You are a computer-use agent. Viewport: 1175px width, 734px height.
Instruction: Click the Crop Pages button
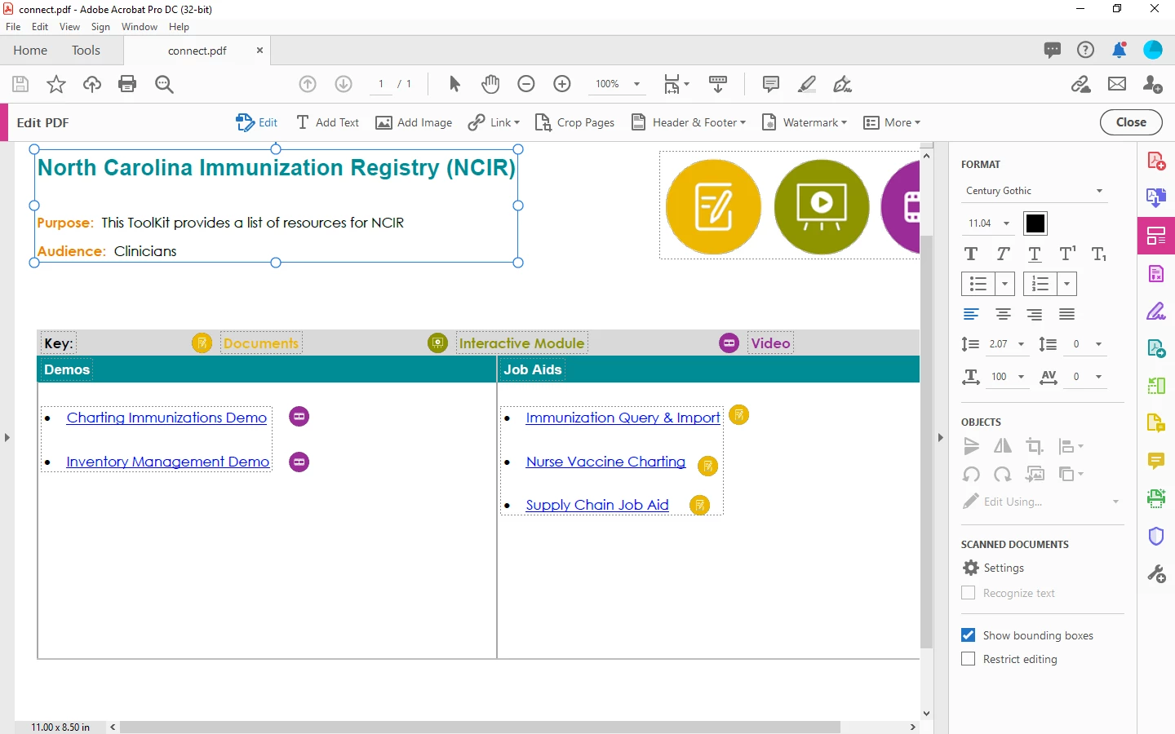click(x=574, y=122)
